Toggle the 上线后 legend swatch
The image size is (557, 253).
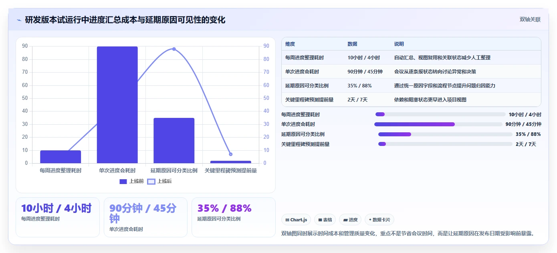[x=151, y=182]
